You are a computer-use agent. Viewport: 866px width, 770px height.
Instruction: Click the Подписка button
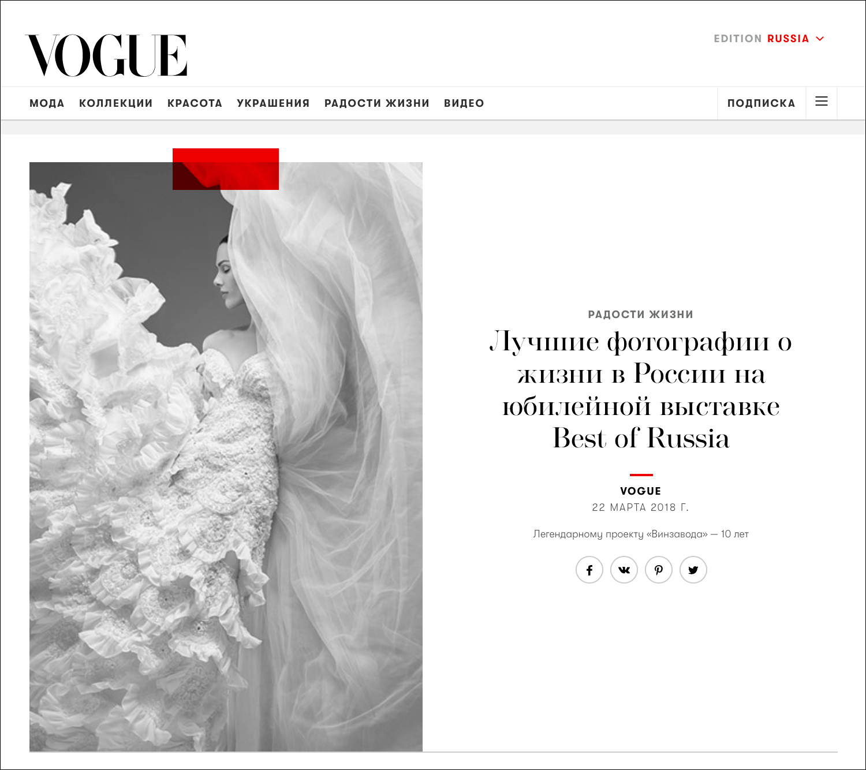762,103
